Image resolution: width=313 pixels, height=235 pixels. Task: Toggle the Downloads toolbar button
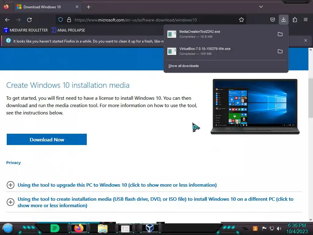coord(283,20)
